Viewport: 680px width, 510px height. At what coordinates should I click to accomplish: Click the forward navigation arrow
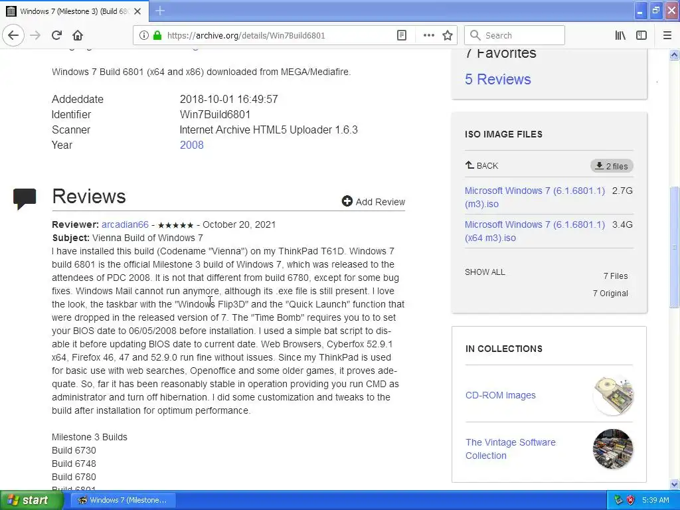point(35,35)
